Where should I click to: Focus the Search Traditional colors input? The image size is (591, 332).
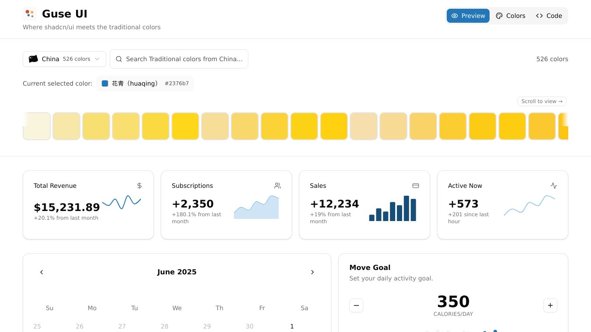click(x=184, y=59)
